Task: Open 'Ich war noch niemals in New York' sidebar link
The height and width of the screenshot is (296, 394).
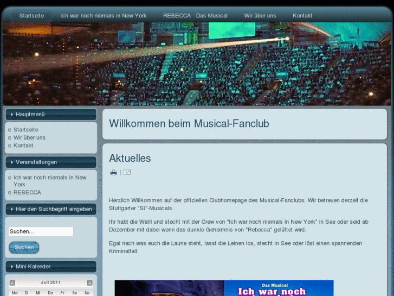Action: click(50, 181)
